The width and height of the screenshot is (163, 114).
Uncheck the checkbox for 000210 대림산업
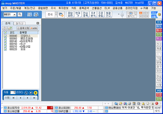(5, 47)
